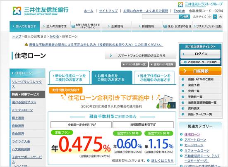Open the notice about 悪質な不動産業者

click(96, 45)
